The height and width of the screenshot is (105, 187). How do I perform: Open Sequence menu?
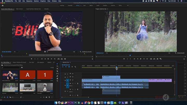click(29, 1)
